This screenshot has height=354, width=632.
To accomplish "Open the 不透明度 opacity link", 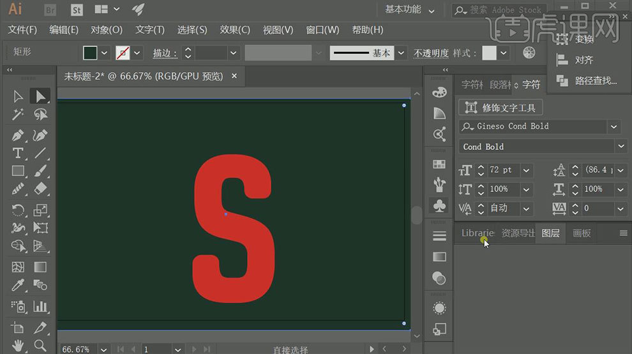I will pos(431,53).
